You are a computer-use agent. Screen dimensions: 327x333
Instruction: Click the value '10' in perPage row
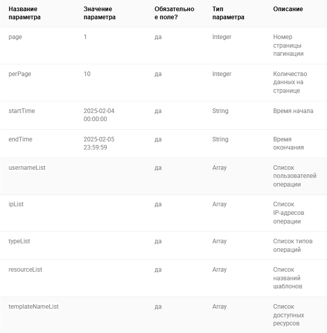pyautogui.click(x=87, y=74)
